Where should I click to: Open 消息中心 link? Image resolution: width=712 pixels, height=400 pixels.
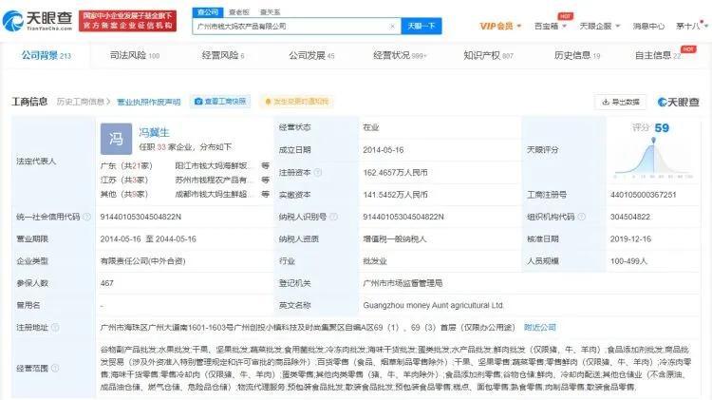[648, 27]
